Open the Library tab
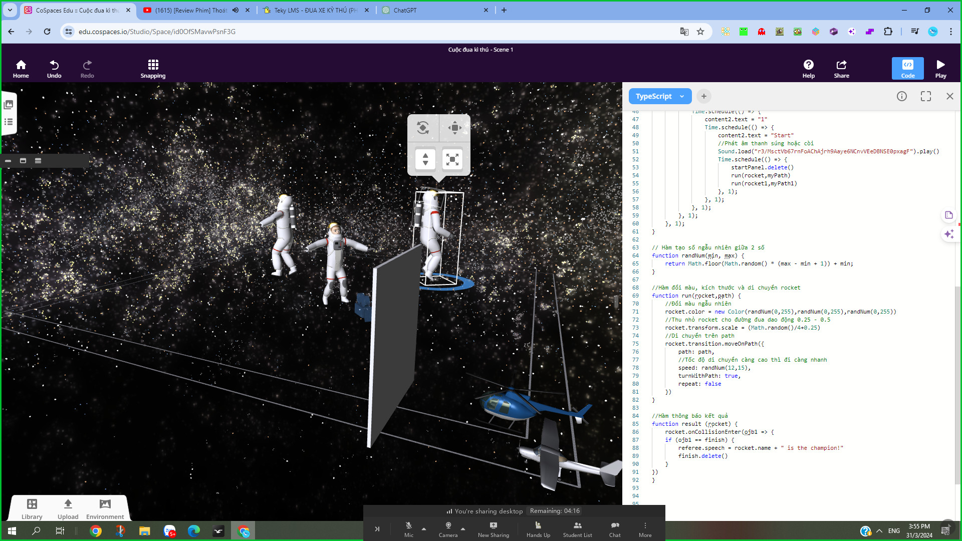The height and width of the screenshot is (541, 962). coord(32,509)
